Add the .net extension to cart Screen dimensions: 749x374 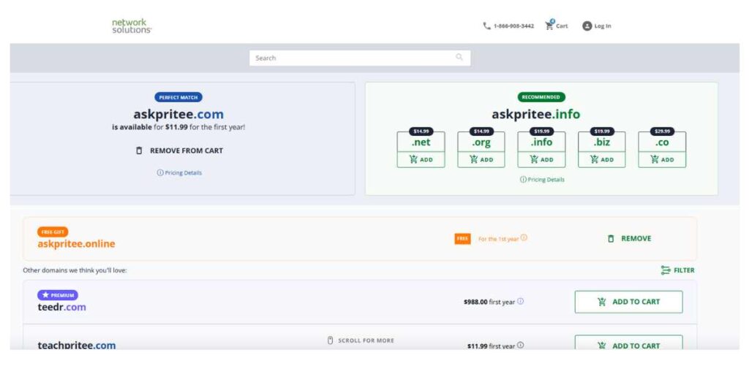421,160
